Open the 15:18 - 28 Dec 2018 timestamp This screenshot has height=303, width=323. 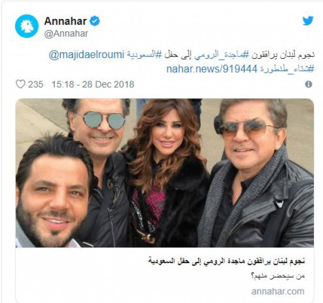(93, 84)
